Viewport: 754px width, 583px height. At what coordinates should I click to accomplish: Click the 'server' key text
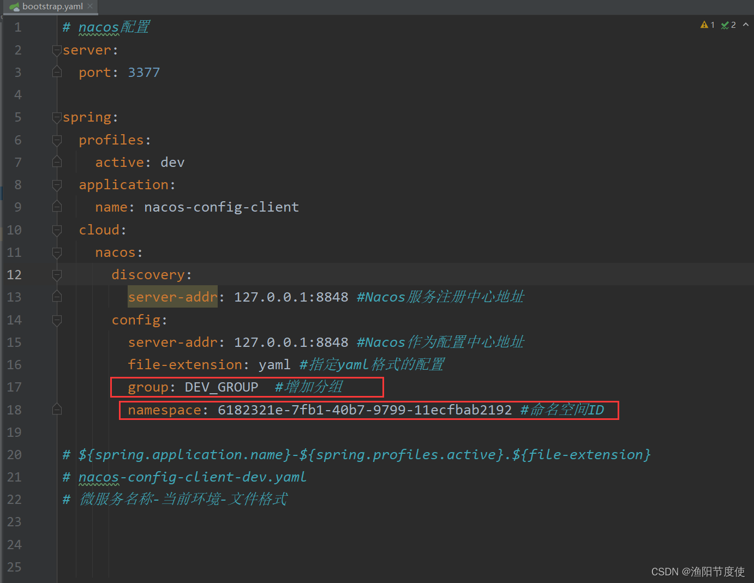(x=87, y=50)
